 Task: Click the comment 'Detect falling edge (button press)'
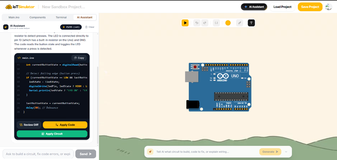(x=53, y=73)
